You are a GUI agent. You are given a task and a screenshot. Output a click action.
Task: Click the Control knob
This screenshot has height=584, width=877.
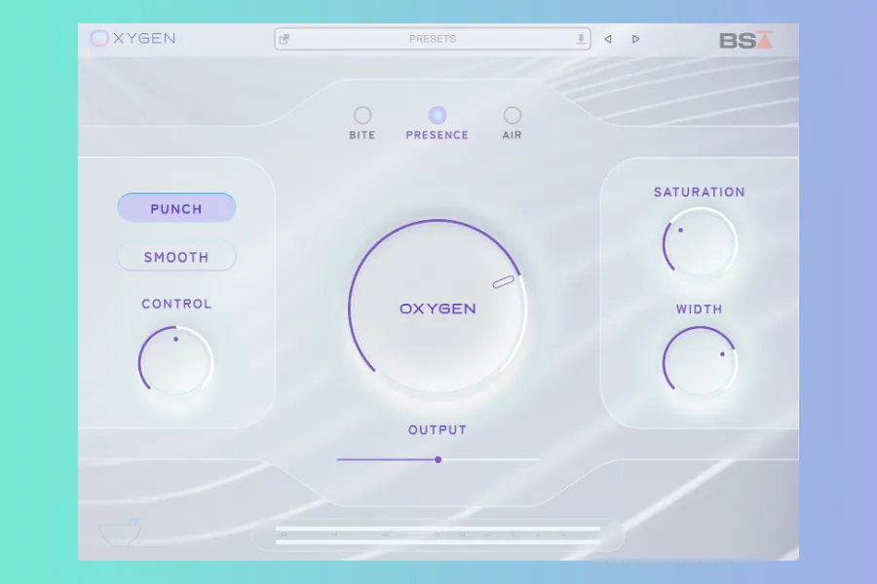coord(176,361)
